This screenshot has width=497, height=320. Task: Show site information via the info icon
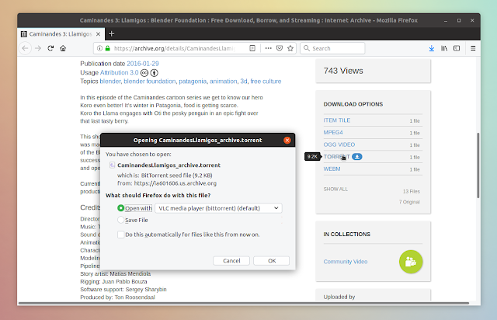99,48
